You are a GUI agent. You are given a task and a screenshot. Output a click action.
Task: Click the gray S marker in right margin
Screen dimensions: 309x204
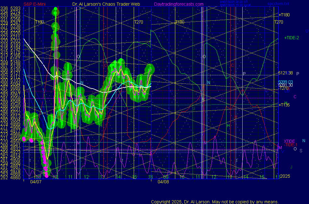click(301, 151)
